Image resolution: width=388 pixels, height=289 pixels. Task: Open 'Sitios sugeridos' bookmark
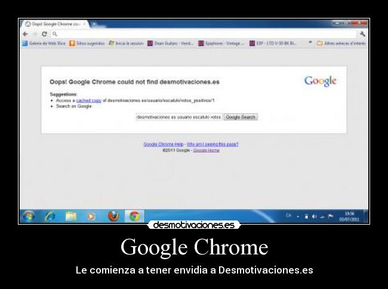pos(87,43)
